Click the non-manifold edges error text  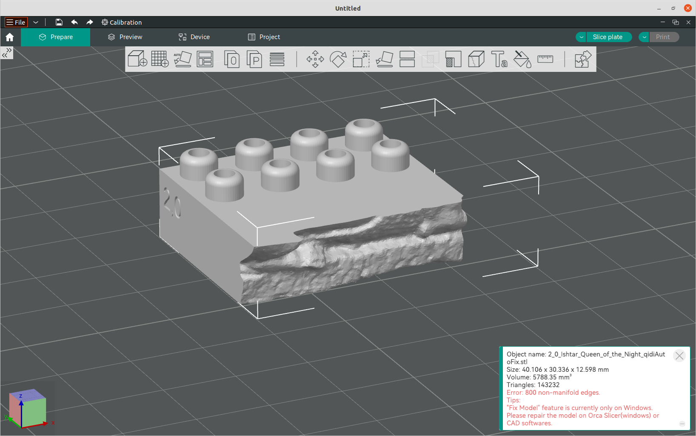coord(553,393)
